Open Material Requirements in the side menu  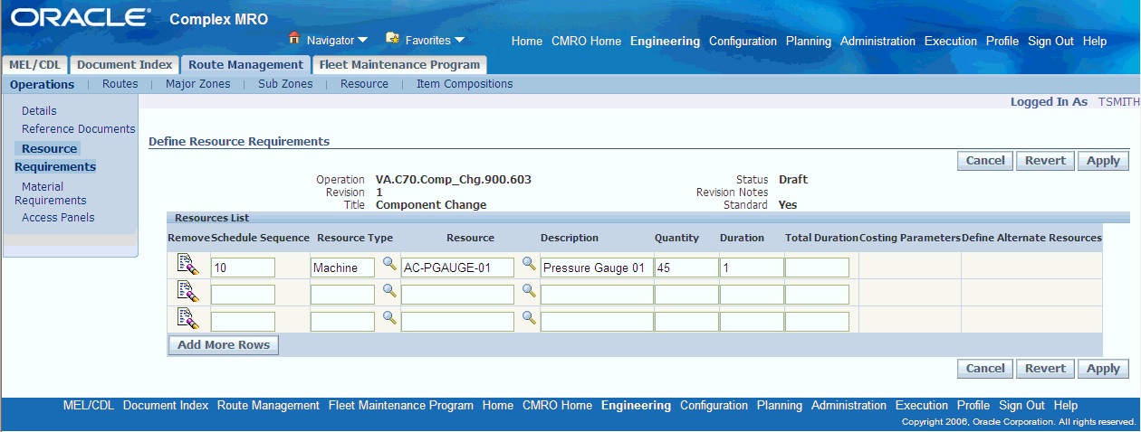click(51, 193)
